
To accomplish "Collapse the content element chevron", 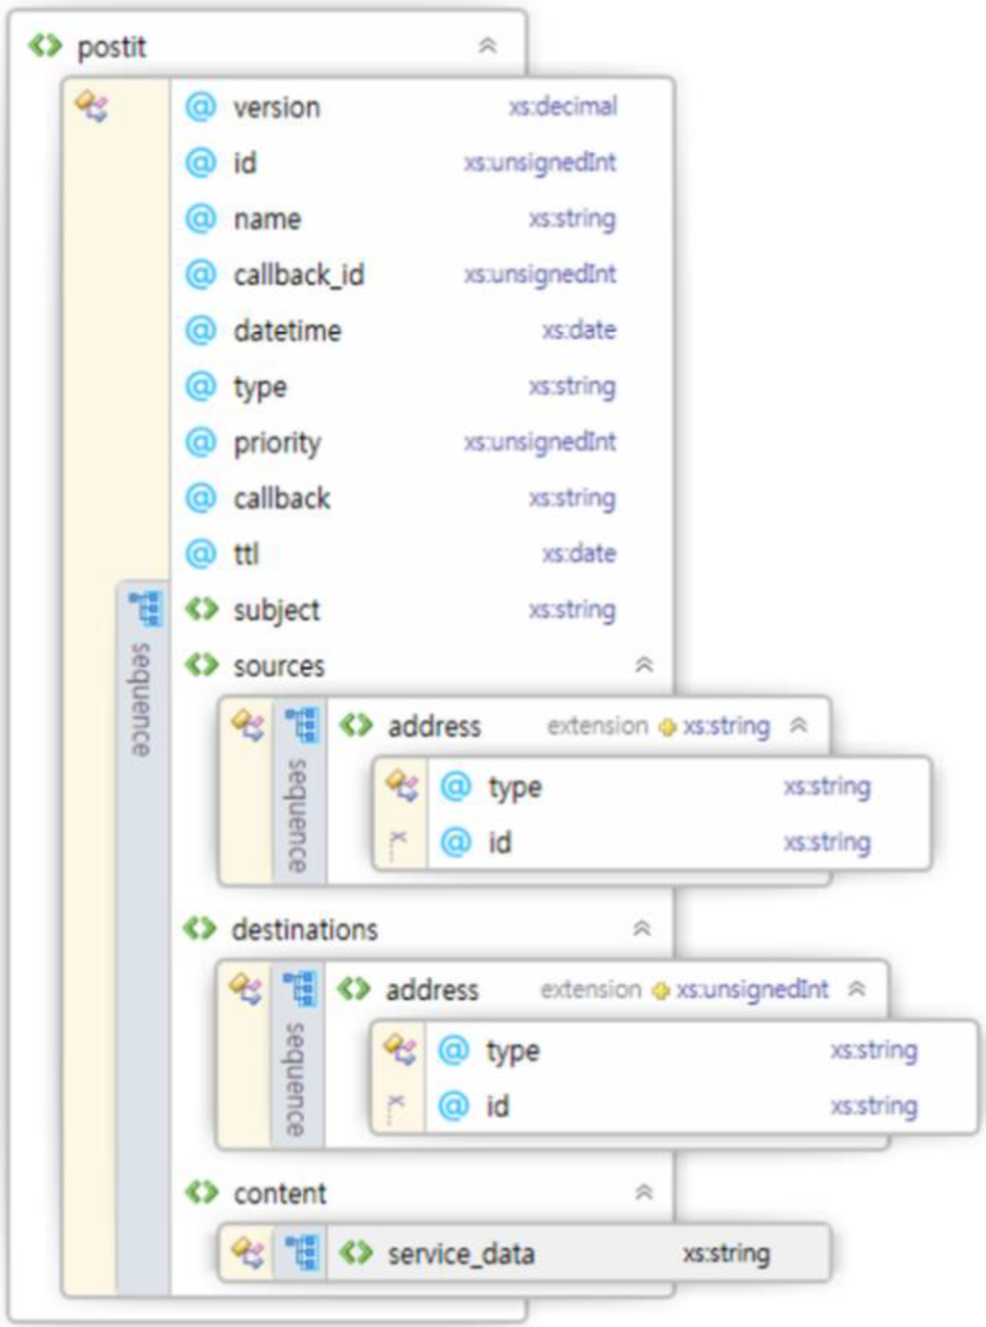I will point(644,1192).
